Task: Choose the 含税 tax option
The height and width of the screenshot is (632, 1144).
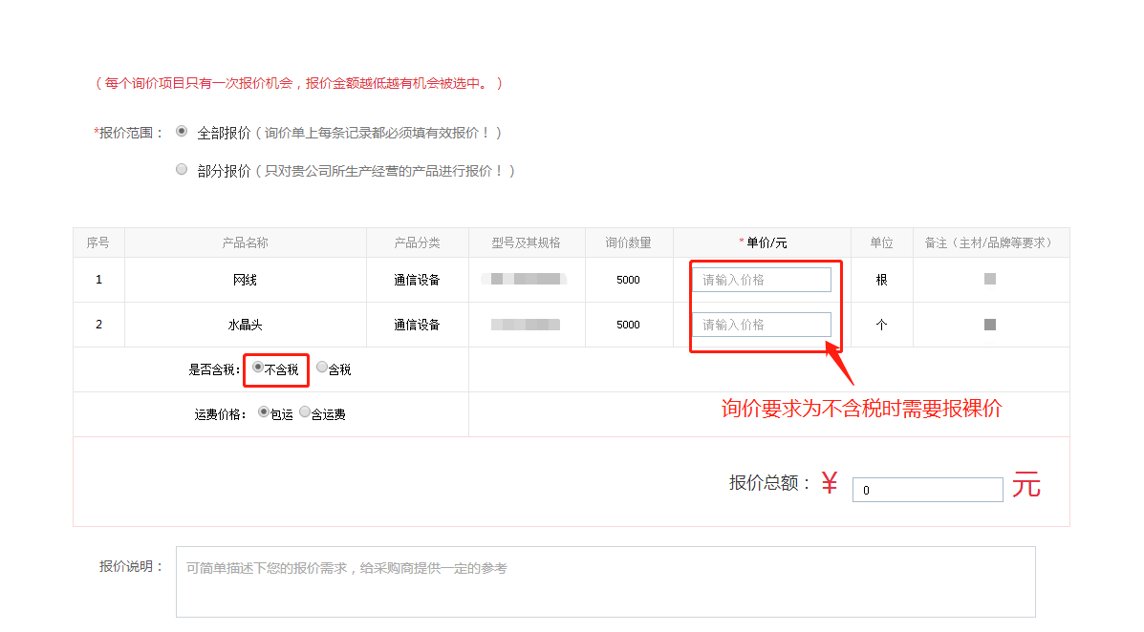Action: [x=322, y=368]
